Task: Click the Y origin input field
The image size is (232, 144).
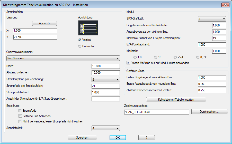Action: click(x=35, y=37)
